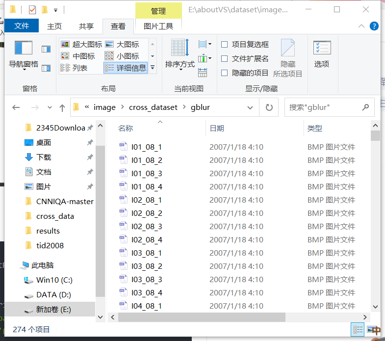Select file I03_08_4

[146, 293]
